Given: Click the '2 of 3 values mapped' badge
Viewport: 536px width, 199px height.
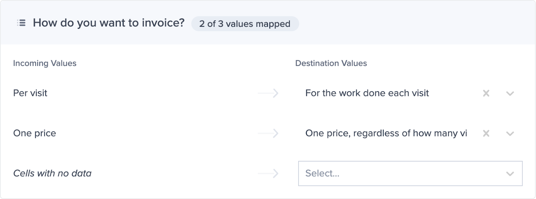Looking at the screenshot, I should click(245, 24).
